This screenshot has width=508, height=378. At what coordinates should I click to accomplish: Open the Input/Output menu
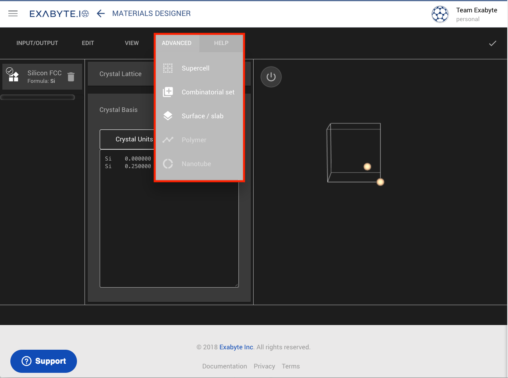coord(37,43)
